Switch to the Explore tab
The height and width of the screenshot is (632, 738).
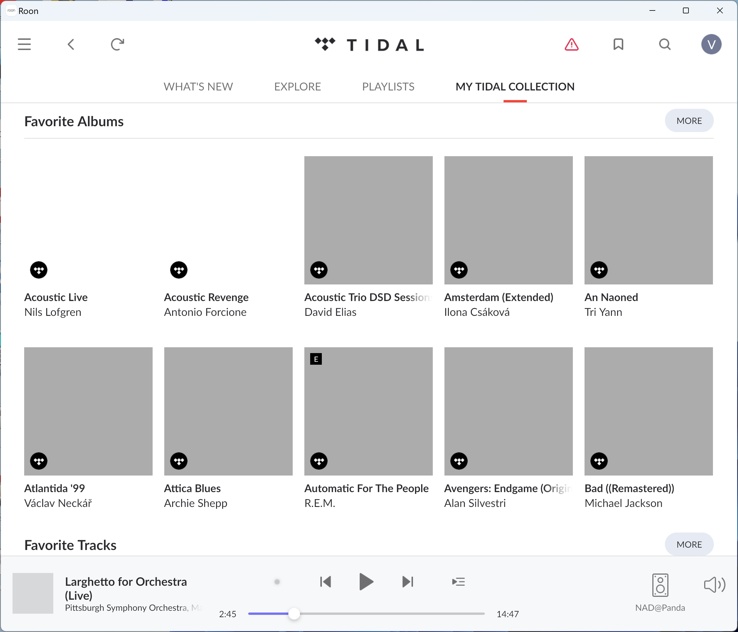point(297,86)
